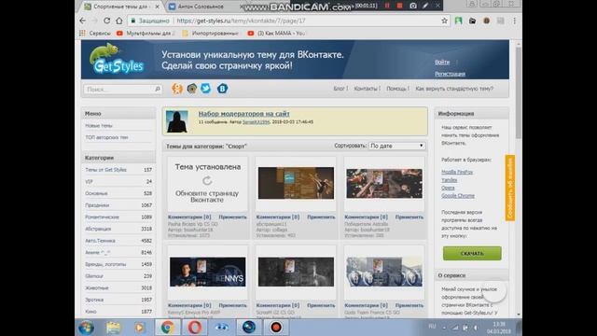597x336 pixels.
Task: Open comments for Pasha Biceps theme
Action: [189, 217]
